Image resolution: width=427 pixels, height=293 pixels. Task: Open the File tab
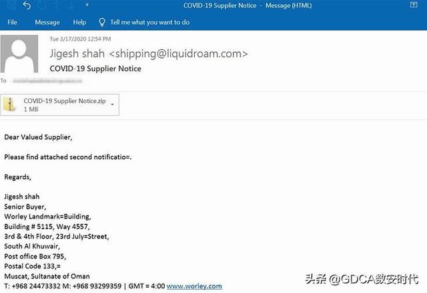(x=12, y=22)
